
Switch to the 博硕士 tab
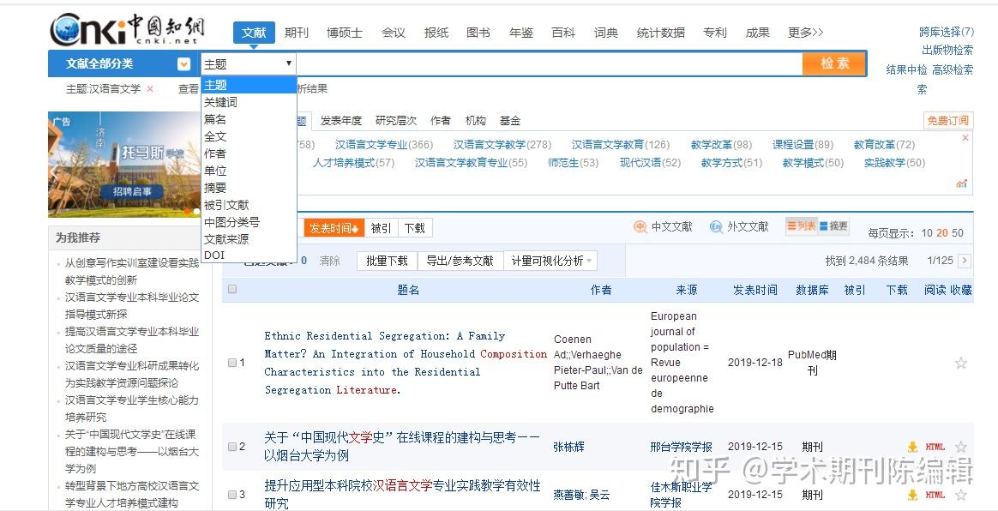point(344,32)
